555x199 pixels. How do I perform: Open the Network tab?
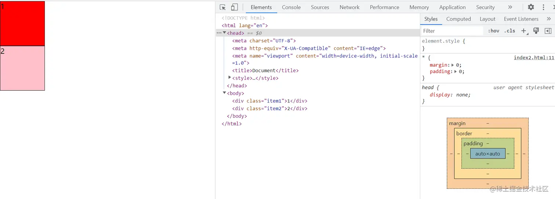pos(349,7)
